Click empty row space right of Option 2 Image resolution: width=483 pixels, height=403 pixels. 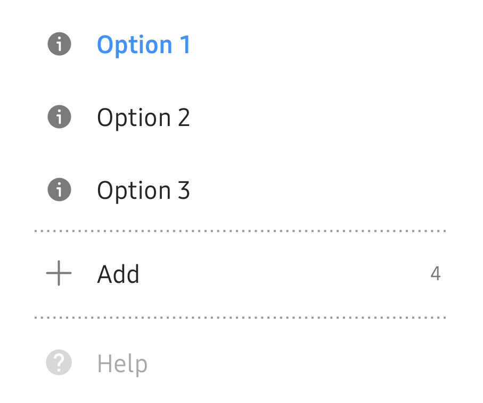pyautogui.click(x=320, y=117)
